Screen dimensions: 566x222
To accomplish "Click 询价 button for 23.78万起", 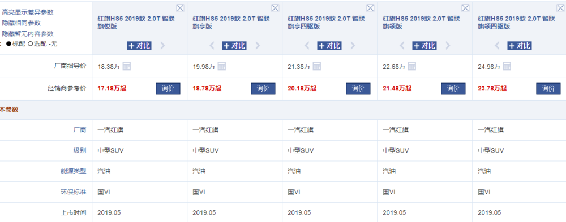I will tap(548, 88).
